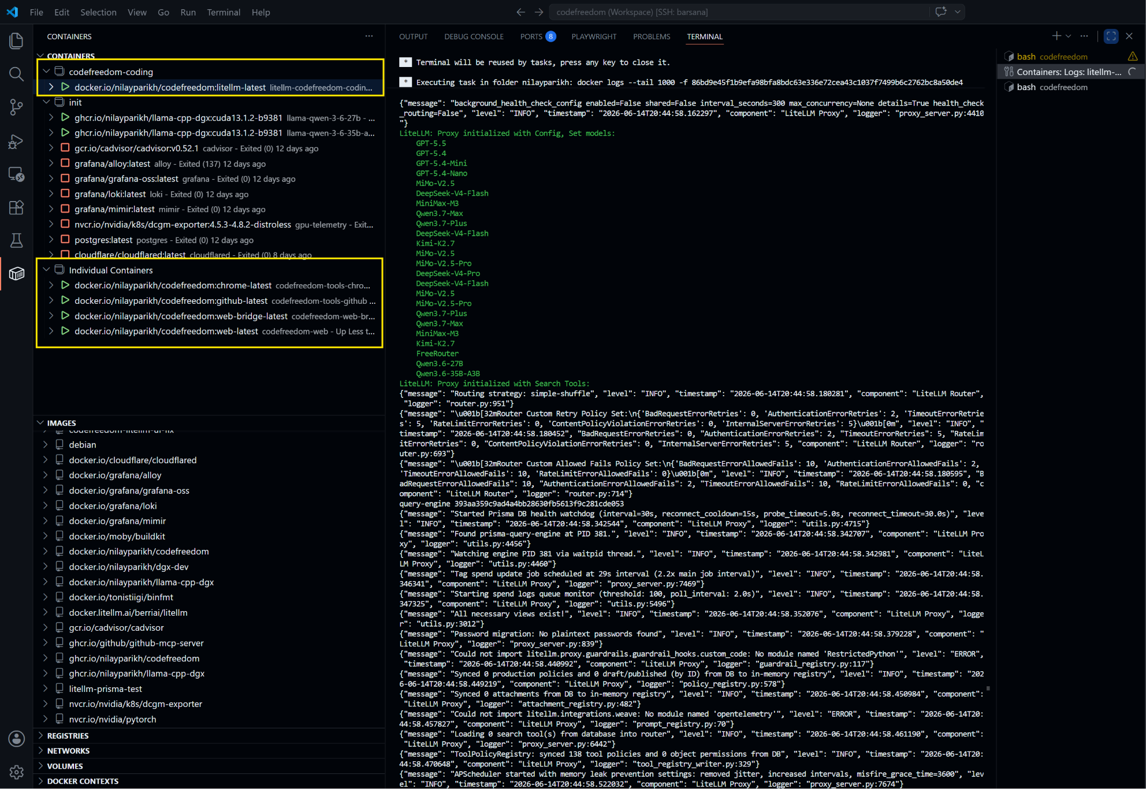The width and height of the screenshot is (1146, 789).
Task: Select the Containers: Logs terminal entry
Action: [x=1070, y=72]
